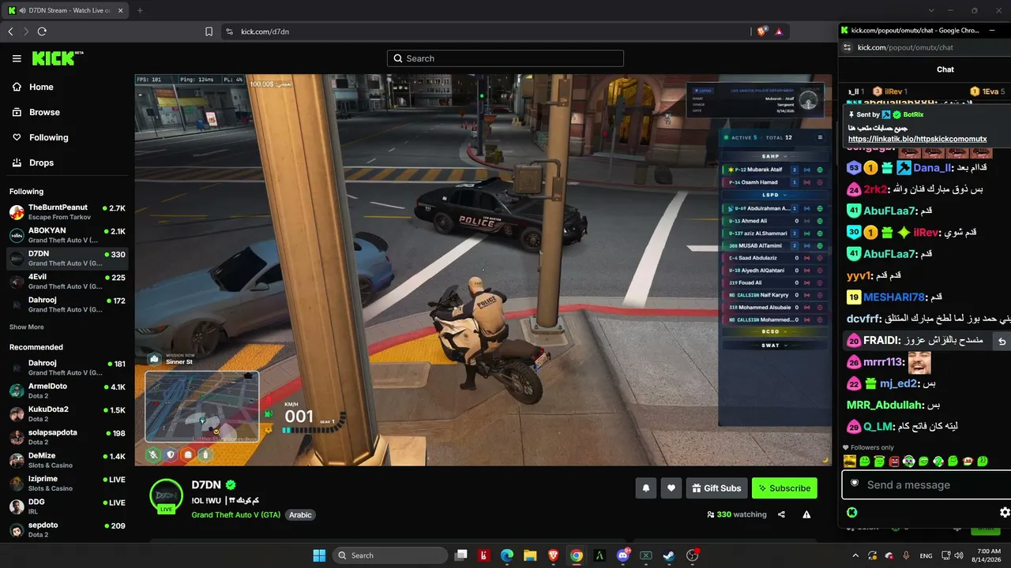Report the stream via the warning icon
This screenshot has height=568, width=1011.
tap(806, 514)
